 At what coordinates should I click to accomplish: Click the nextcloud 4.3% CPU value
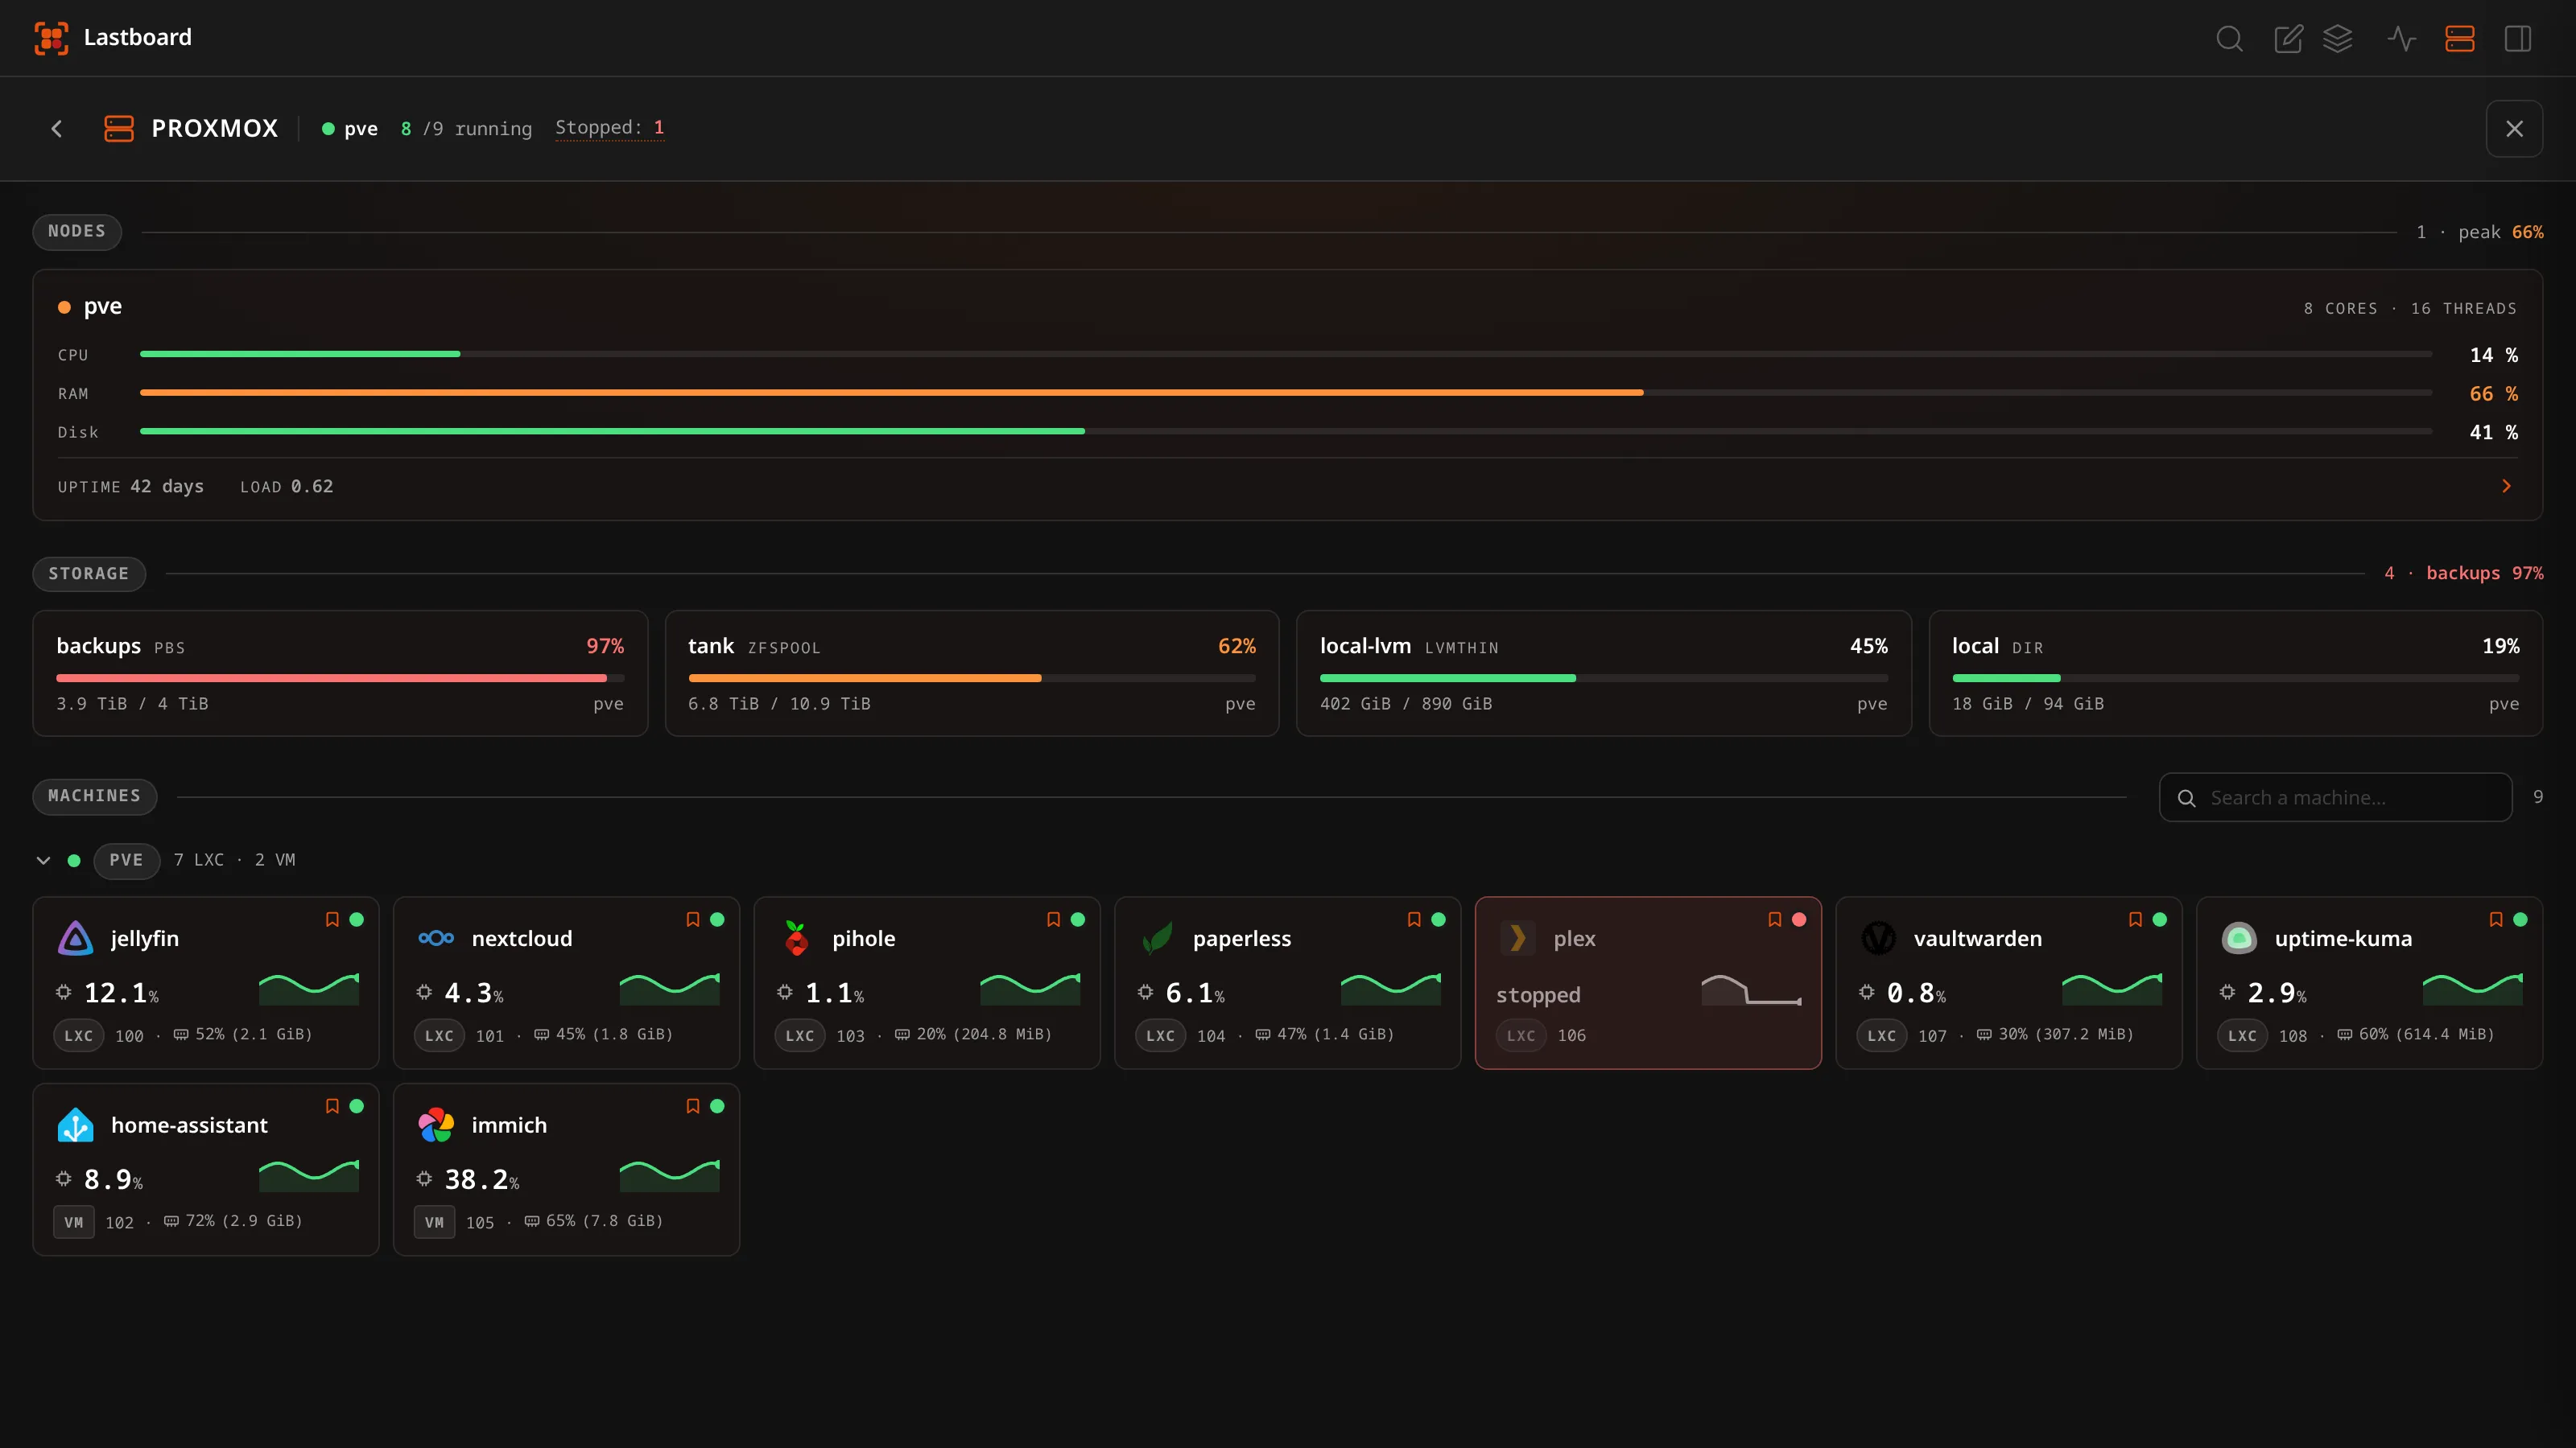473,993
